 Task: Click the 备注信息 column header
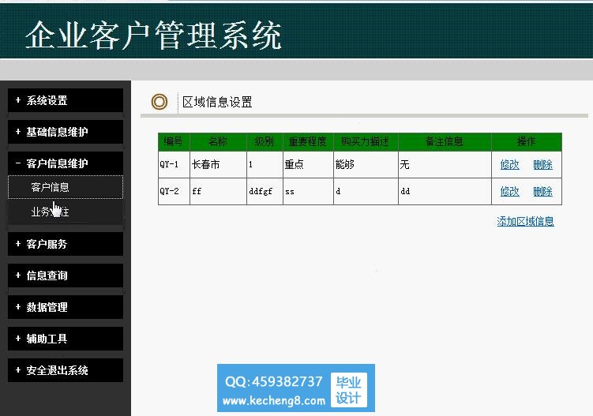(x=445, y=142)
